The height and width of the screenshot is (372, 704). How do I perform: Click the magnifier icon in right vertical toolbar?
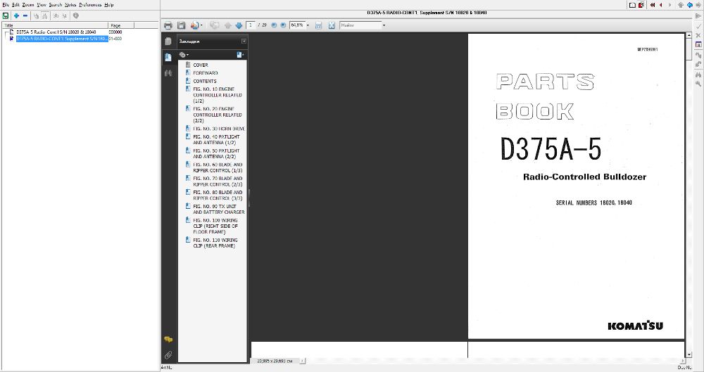[698, 84]
